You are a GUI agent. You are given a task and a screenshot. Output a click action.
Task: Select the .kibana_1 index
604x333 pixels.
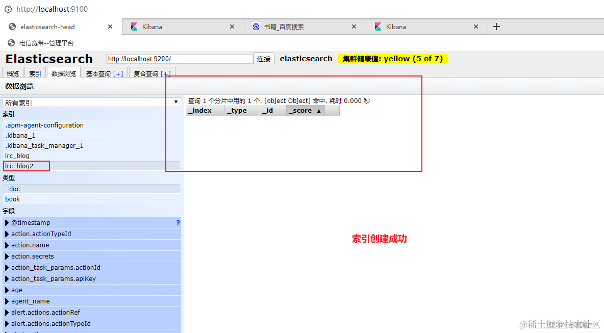(92, 135)
